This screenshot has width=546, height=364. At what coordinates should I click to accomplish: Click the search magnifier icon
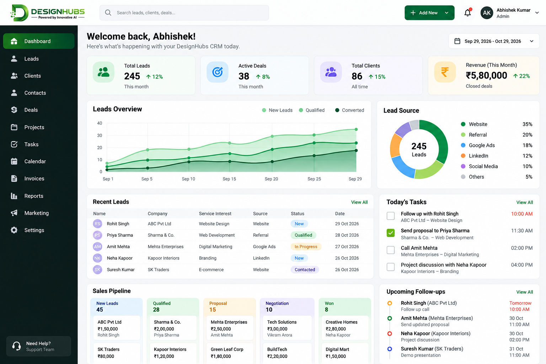tap(108, 13)
